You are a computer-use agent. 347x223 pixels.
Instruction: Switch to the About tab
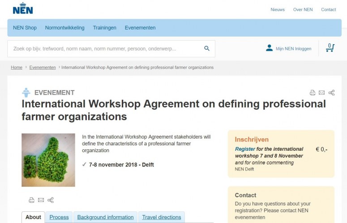click(33, 217)
